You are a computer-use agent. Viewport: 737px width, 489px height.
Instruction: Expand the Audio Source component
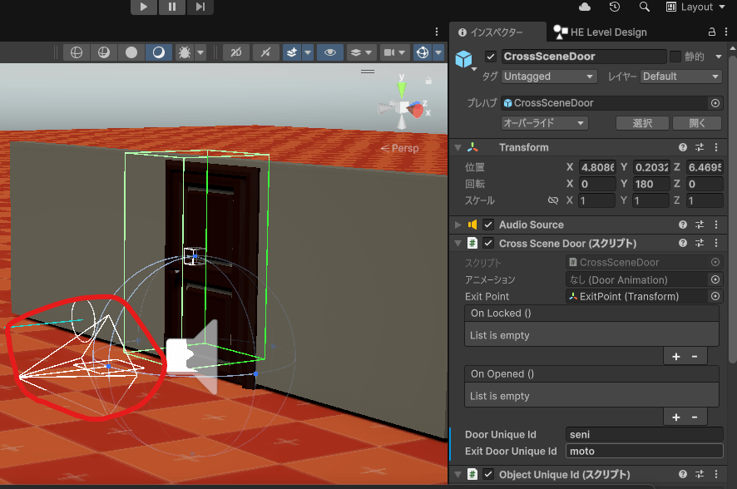tap(458, 225)
